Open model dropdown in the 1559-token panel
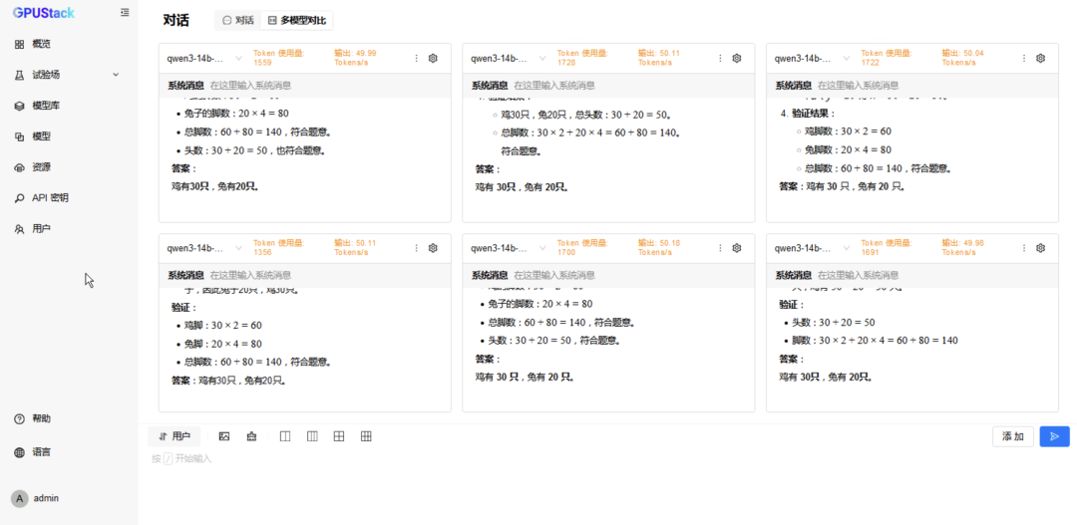1077x525 pixels. point(204,59)
